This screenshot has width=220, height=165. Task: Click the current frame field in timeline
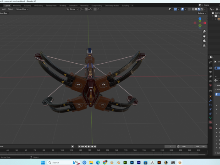(x=170, y=147)
